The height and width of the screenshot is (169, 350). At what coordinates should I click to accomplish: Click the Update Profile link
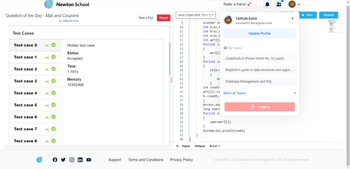259,34
